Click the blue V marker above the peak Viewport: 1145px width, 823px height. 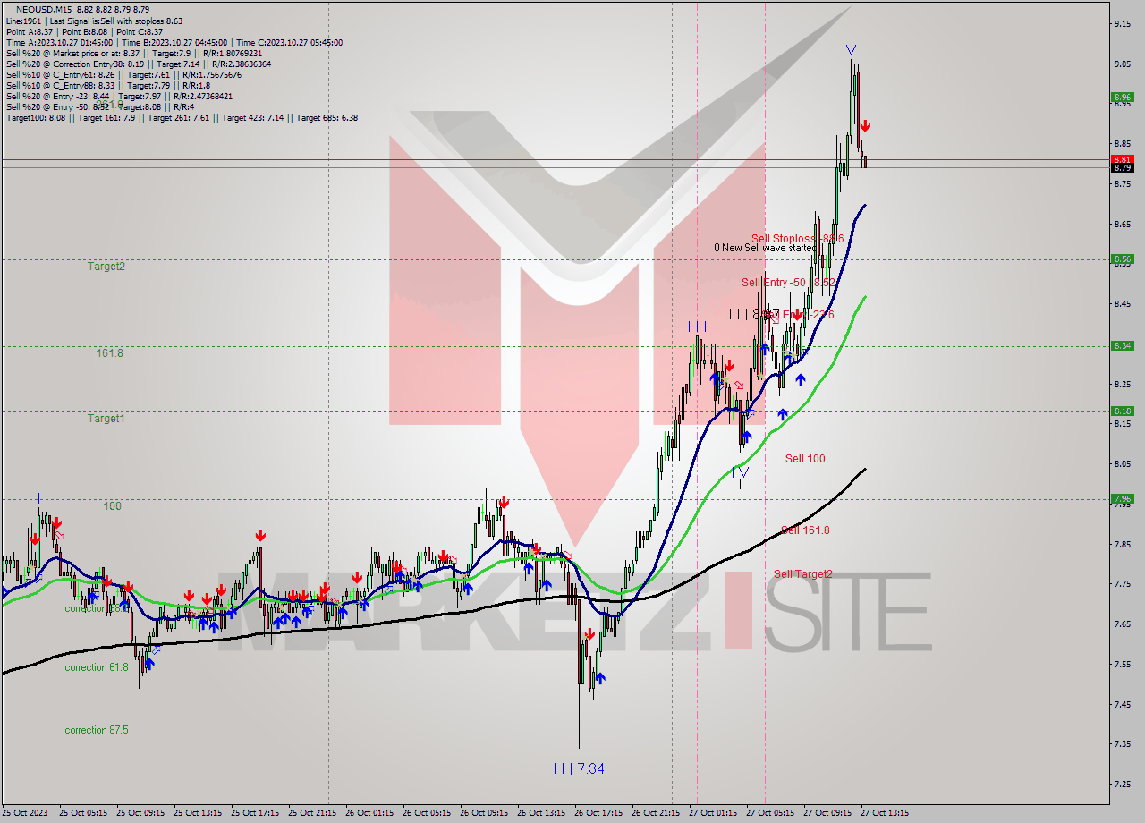click(851, 50)
